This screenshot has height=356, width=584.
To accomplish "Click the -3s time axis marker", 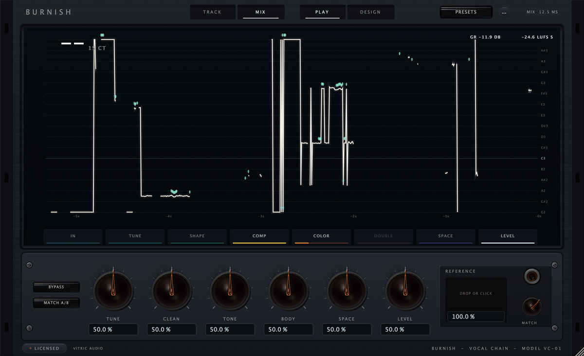I will [261, 216].
